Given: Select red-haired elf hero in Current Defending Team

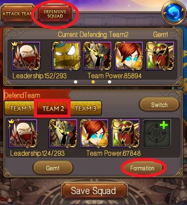Looking at the screenshot, I should 129,56.
